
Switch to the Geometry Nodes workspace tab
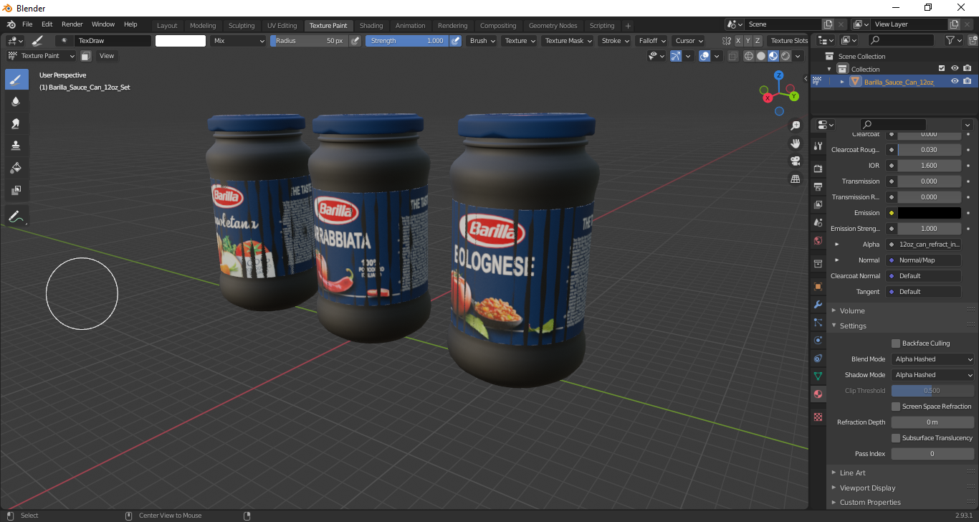553,26
